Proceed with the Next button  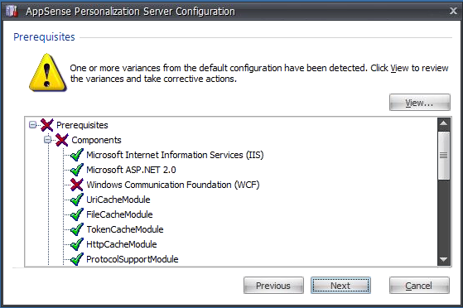point(340,286)
